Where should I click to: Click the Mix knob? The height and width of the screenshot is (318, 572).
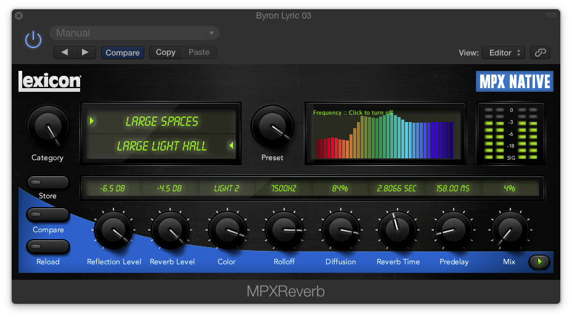[510, 230]
